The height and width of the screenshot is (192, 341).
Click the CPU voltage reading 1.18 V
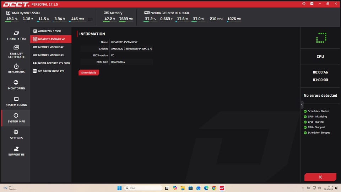[28, 19]
